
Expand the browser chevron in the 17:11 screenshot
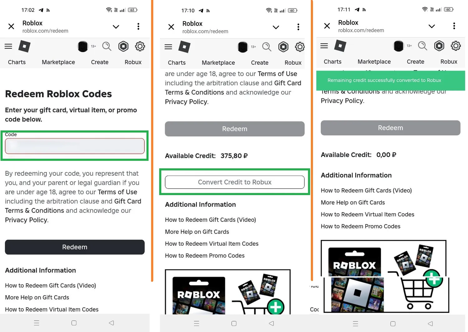tap(431, 26)
